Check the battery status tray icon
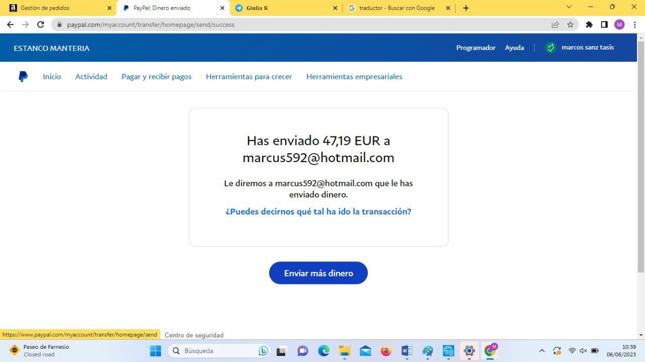This screenshot has height=362, width=645. (595, 351)
